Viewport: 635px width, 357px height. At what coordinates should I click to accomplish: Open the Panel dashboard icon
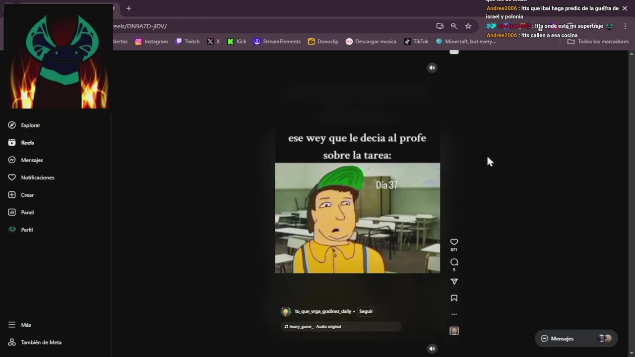[12, 212]
